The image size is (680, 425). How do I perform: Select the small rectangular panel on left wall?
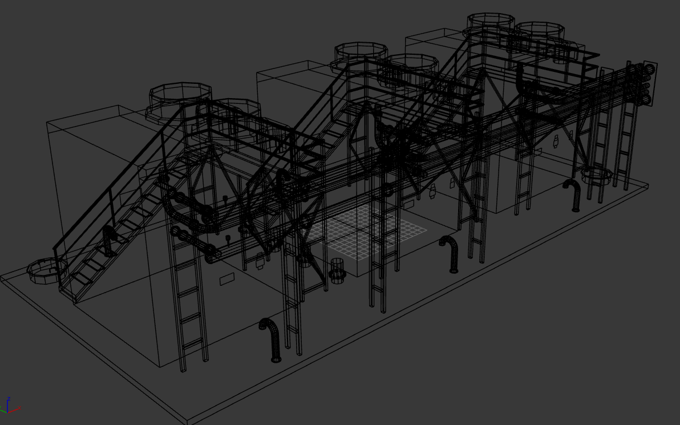[x=226, y=279]
